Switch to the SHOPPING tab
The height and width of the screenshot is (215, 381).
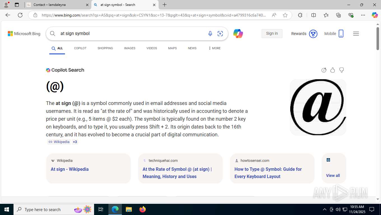105,48
